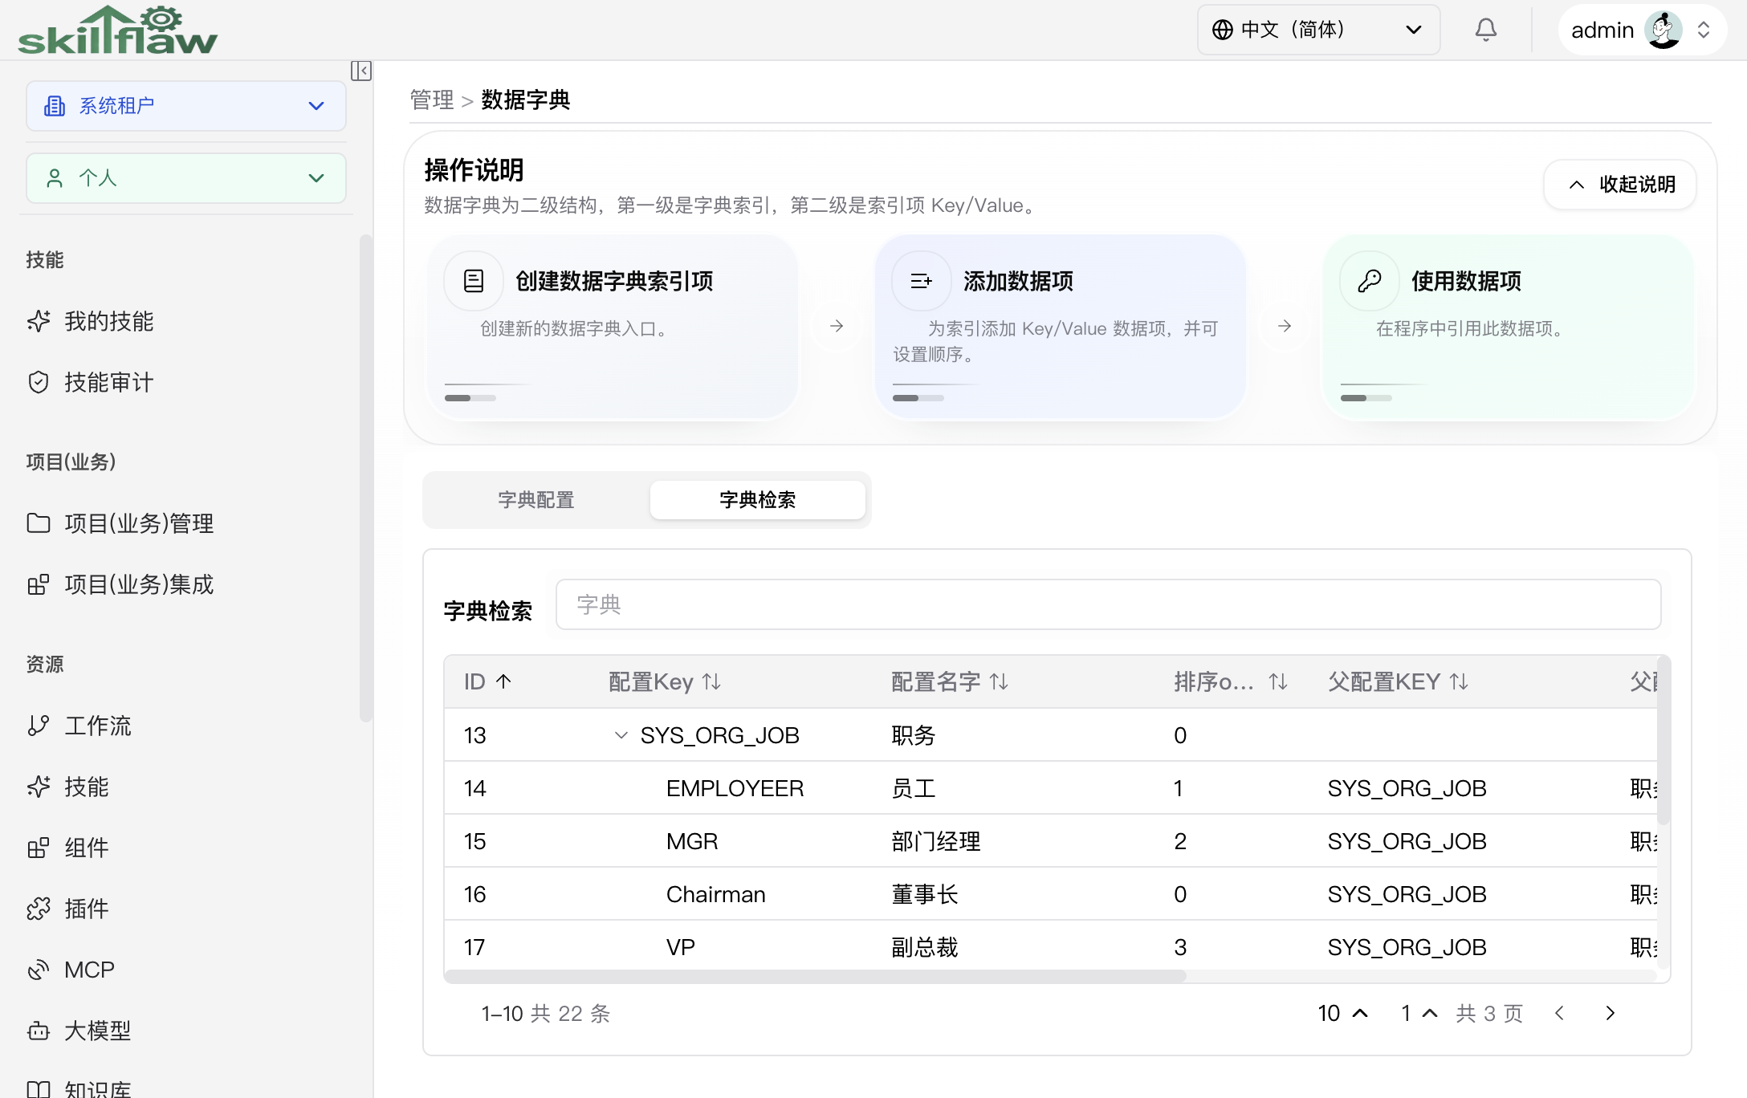
Task: Click the sparkle icon beside 技能 under 资源
Action: click(x=39, y=787)
